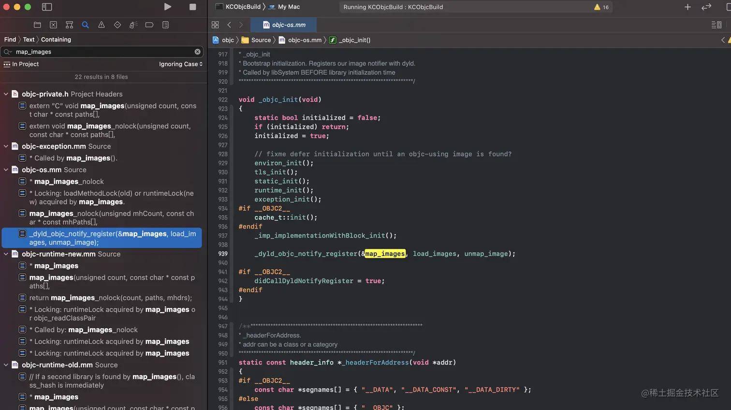
Task: Show the 16 warnings badge
Action: pyautogui.click(x=601, y=7)
